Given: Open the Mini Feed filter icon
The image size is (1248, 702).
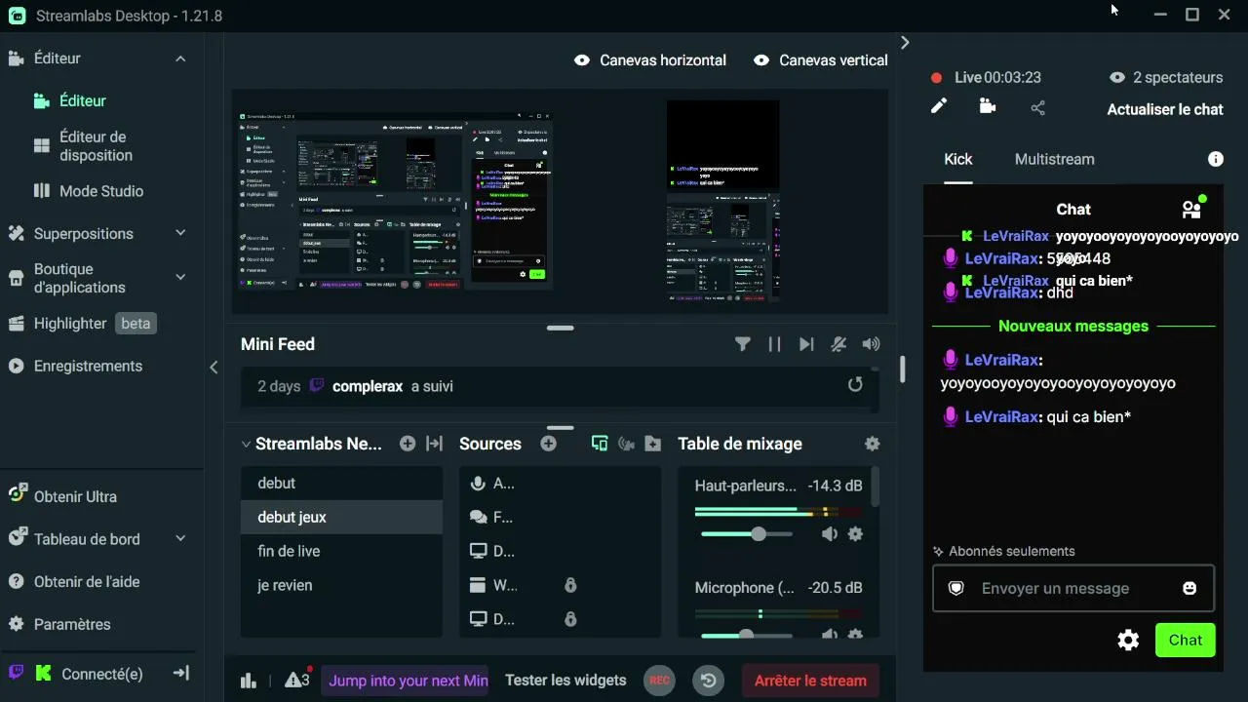Looking at the screenshot, I should (x=743, y=344).
